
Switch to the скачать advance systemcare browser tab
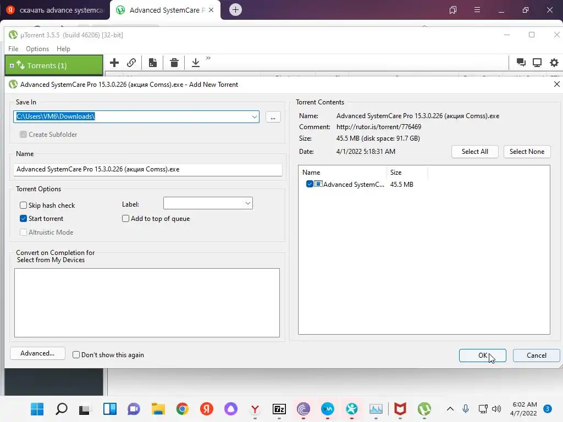click(56, 10)
